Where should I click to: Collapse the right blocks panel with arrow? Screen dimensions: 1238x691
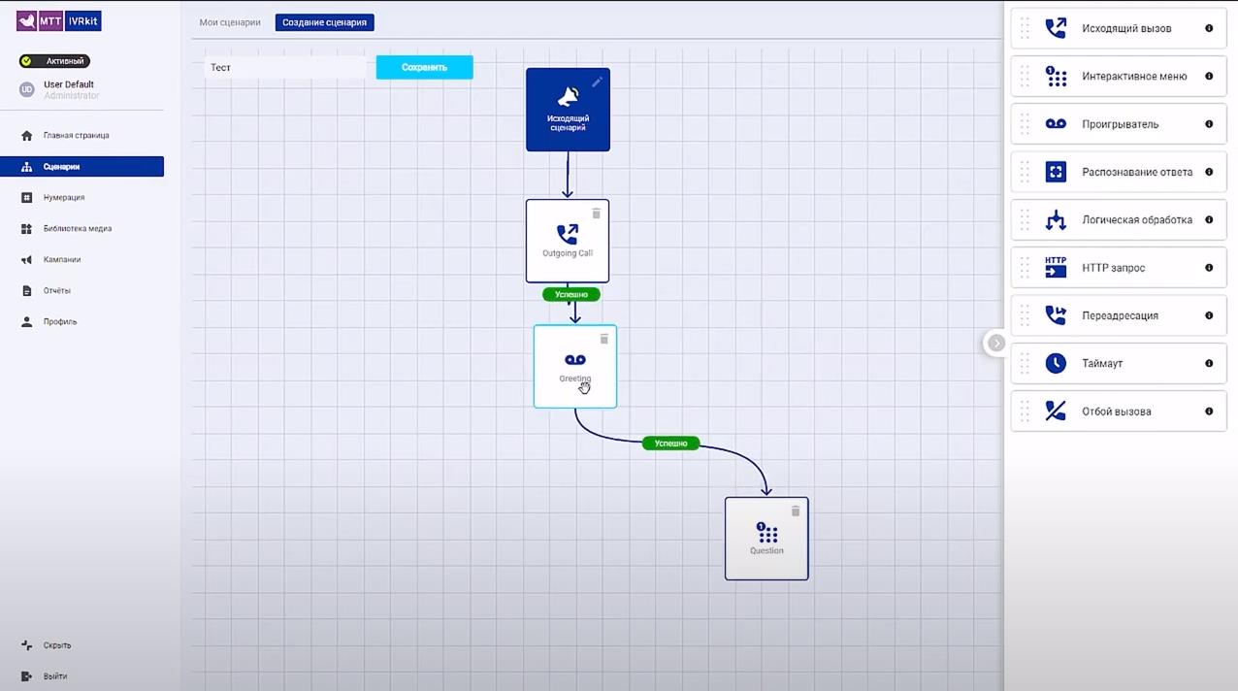click(995, 343)
